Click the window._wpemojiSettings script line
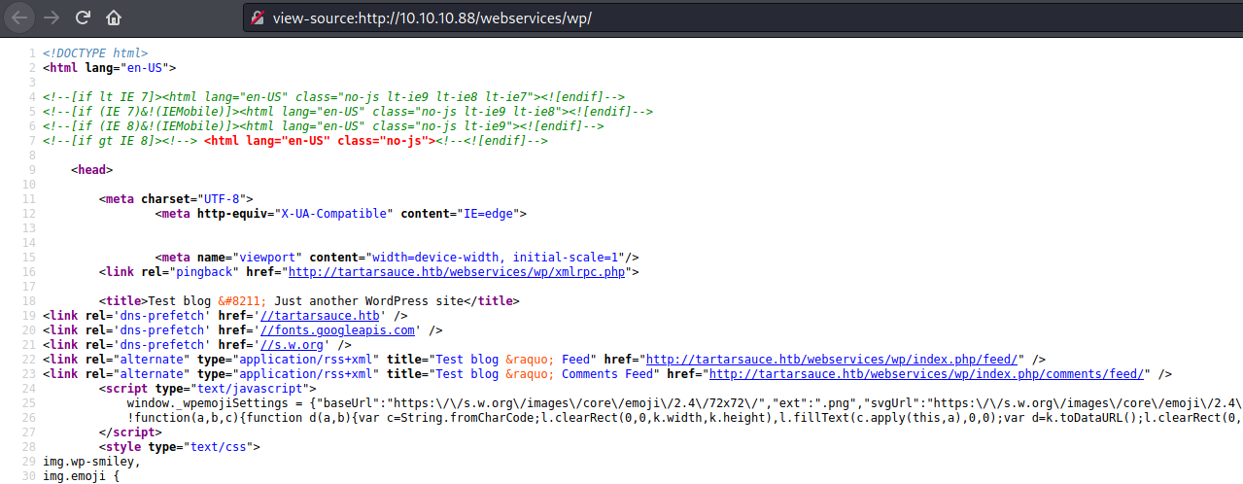 pos(684,402)
